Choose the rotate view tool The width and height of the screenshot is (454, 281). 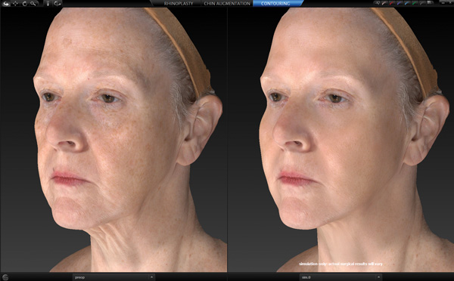point(25,4)
